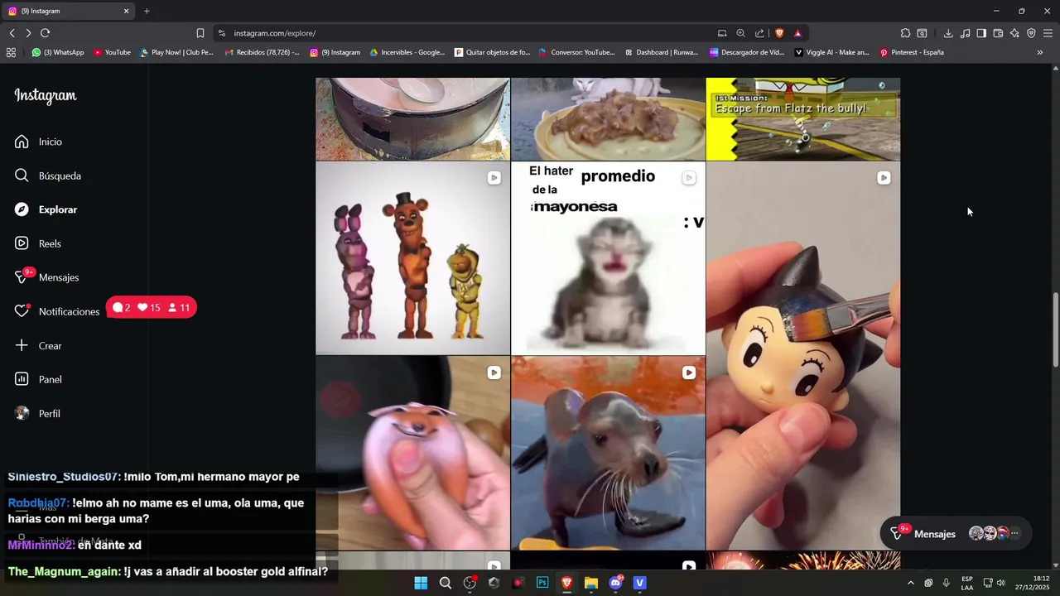Open the Astro Boy figure painting reel
This screenshot has height=596, width=1060.
pos(803,356)
